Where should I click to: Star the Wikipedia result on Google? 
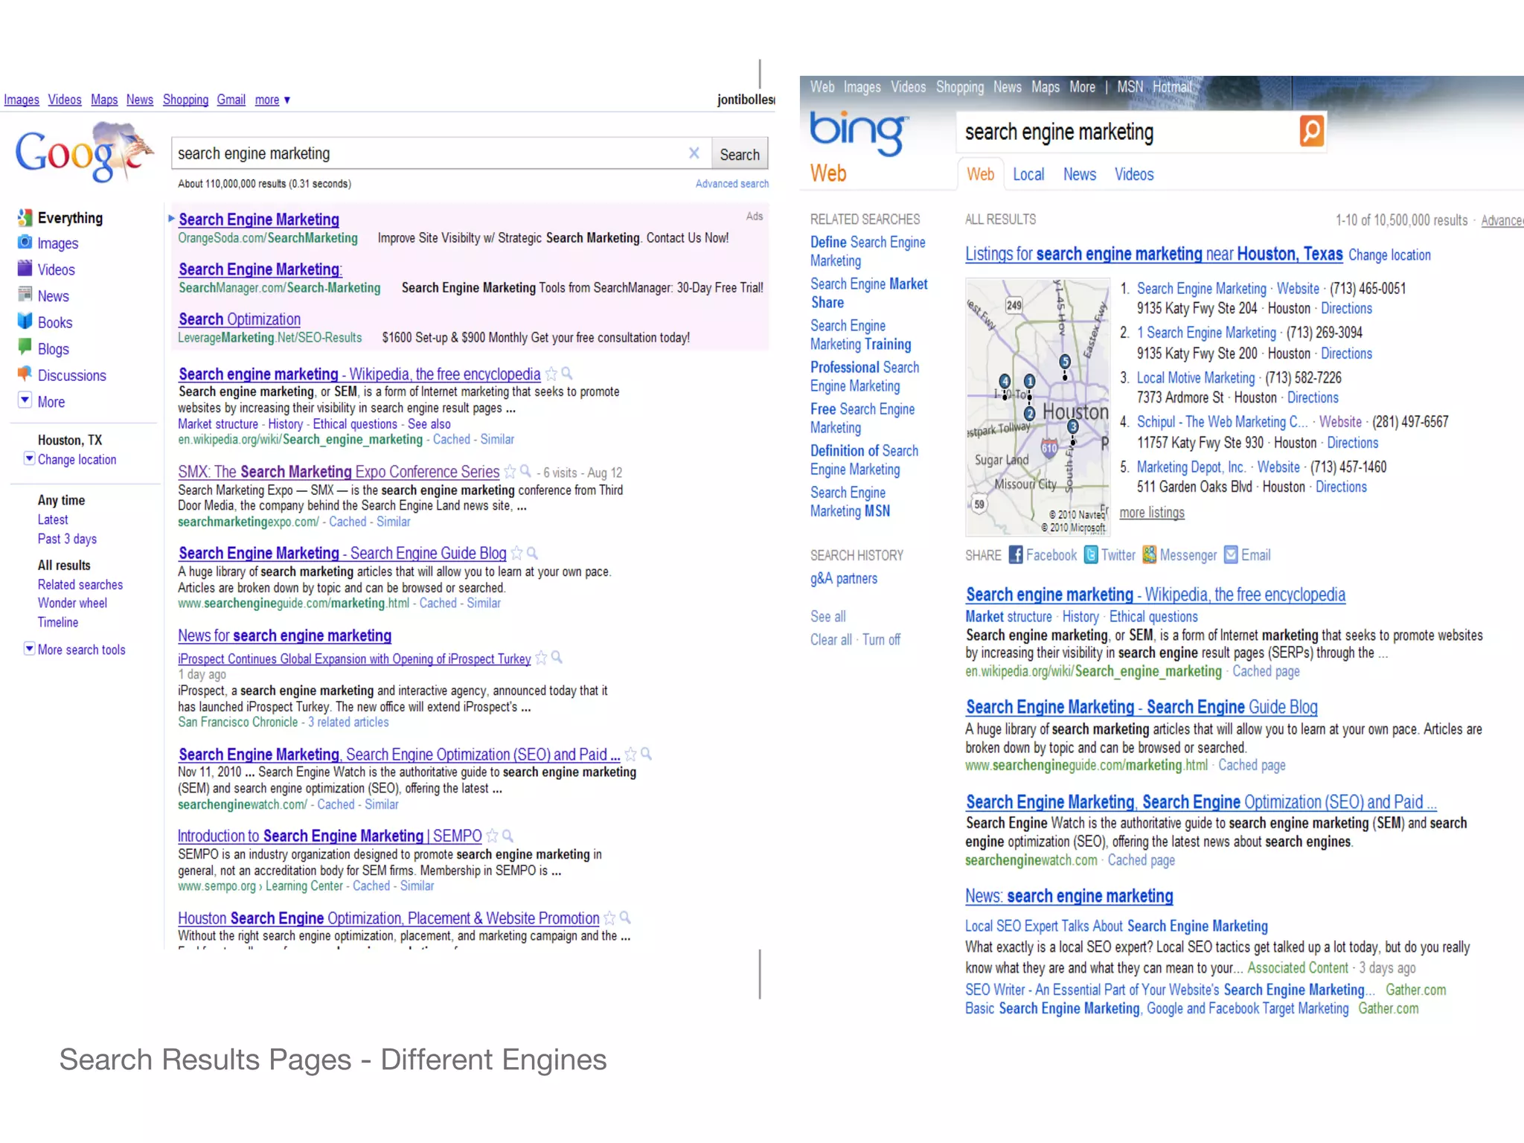pos(551,374)
